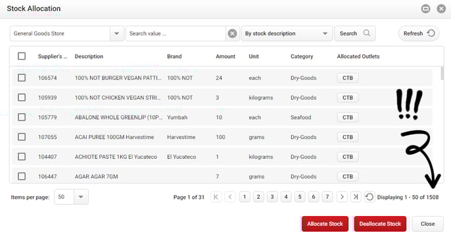Click the pagination reload icon

(369, 197)
